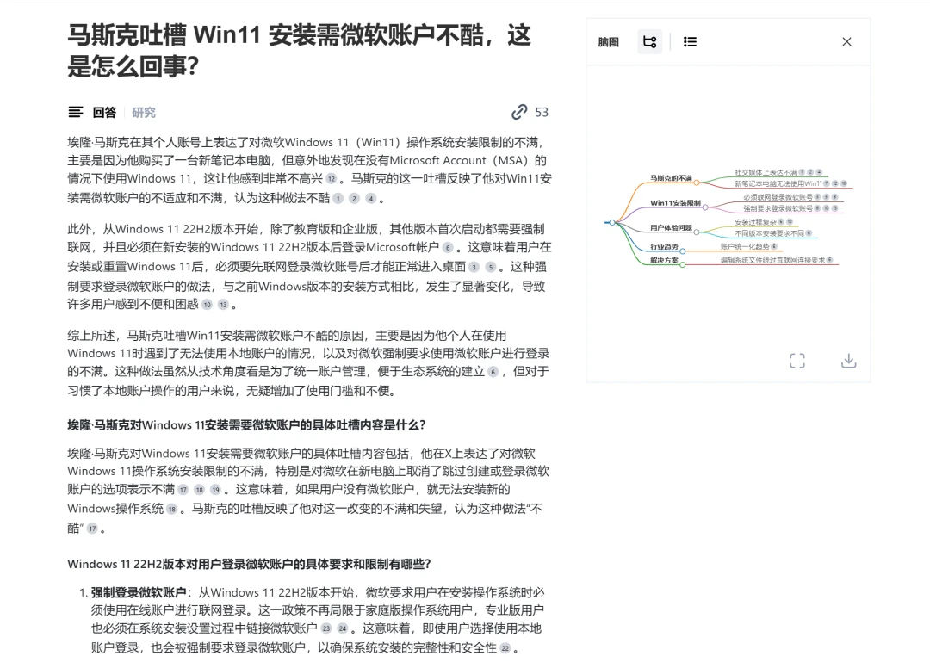Open citation 18 after Windows操作系统
This screenshot has height=662, width=930.
pyautogui.click(x=171, y=509)
